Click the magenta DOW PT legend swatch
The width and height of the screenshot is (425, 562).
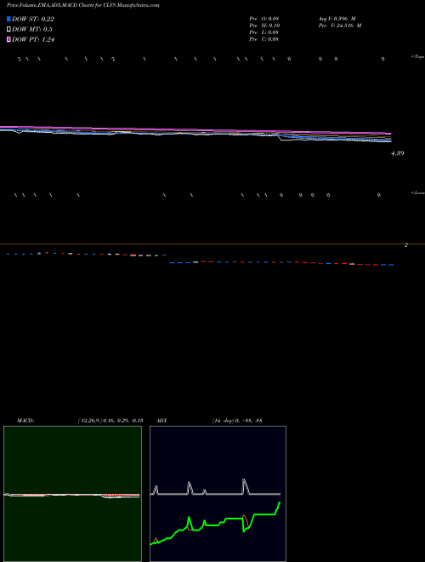[9, 39]
